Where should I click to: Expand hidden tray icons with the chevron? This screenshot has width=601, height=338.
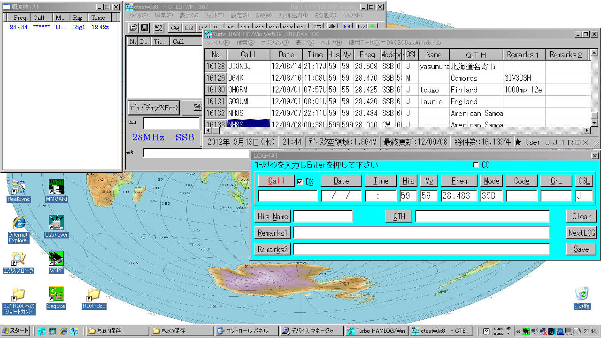tap(518, 331)
